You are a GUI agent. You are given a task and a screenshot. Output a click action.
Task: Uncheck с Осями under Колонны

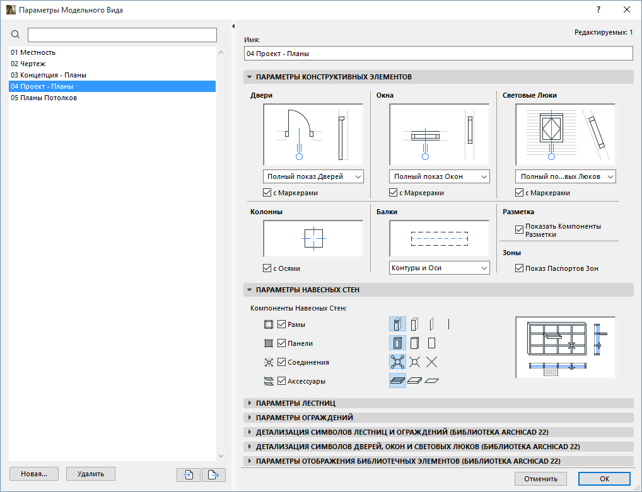pyautogui.click(x=267, y=268)
